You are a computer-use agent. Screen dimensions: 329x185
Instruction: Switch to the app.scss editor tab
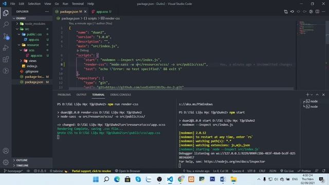102,11
